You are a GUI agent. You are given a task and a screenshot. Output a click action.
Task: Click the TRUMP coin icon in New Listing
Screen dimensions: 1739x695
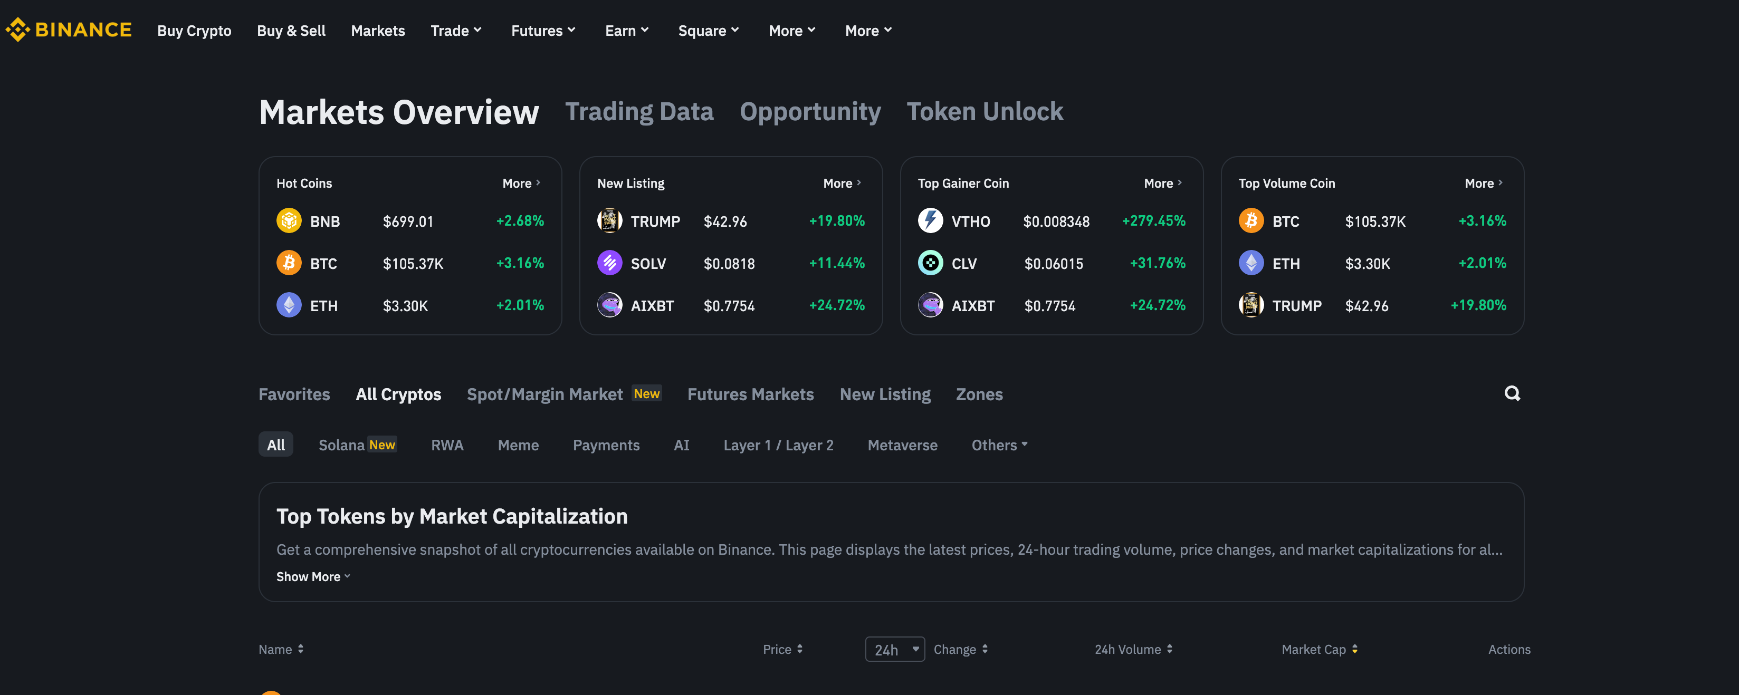click(x=609, y=220)
